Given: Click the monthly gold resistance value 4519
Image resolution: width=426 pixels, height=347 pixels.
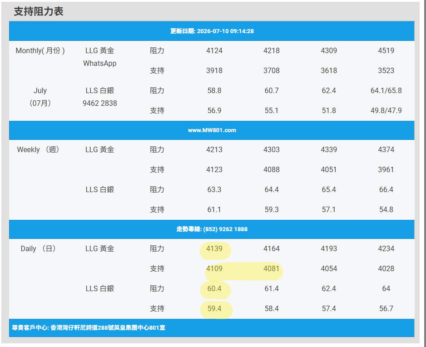Looking at the screenshot, I should click(x=386, y=50).
